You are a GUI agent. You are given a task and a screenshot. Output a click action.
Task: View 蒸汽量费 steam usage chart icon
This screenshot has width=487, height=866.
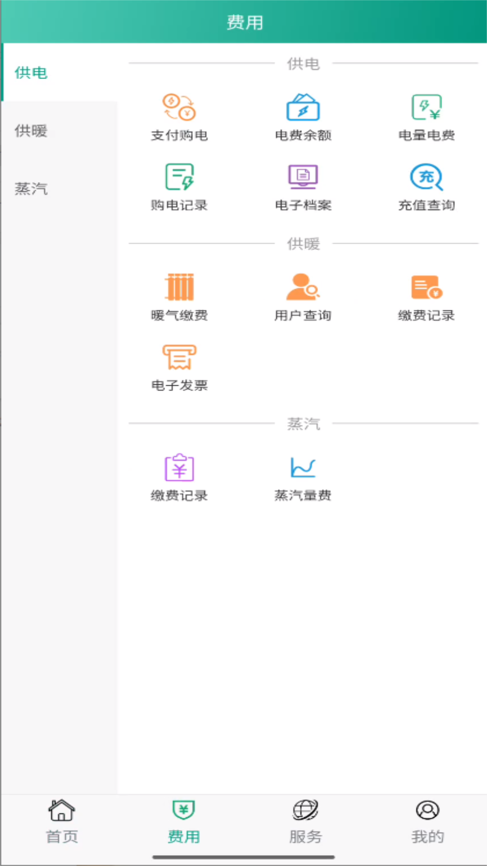click(x=303, y=468)
